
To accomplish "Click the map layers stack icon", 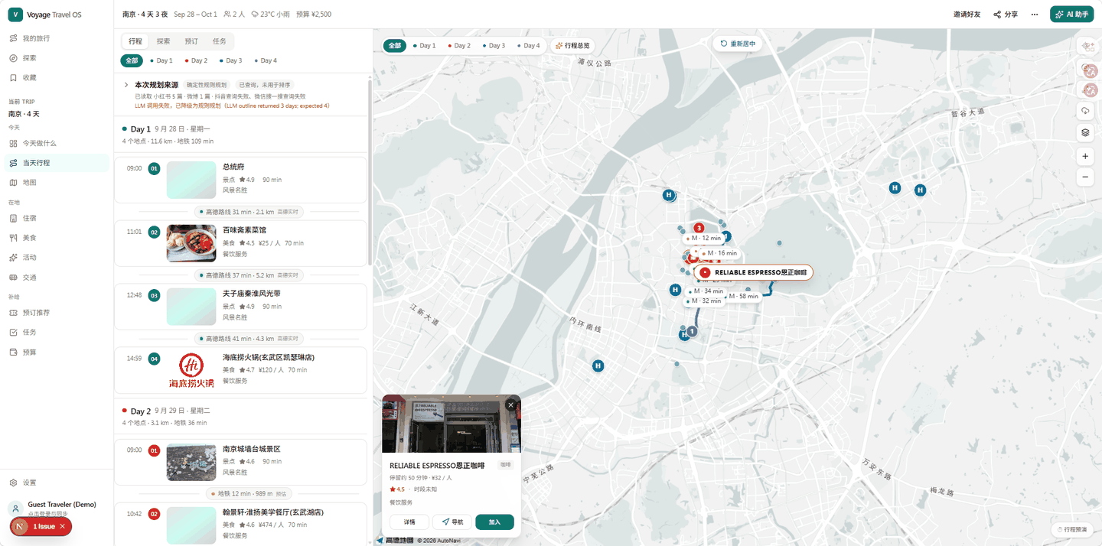I will [x=1085, y=132].
